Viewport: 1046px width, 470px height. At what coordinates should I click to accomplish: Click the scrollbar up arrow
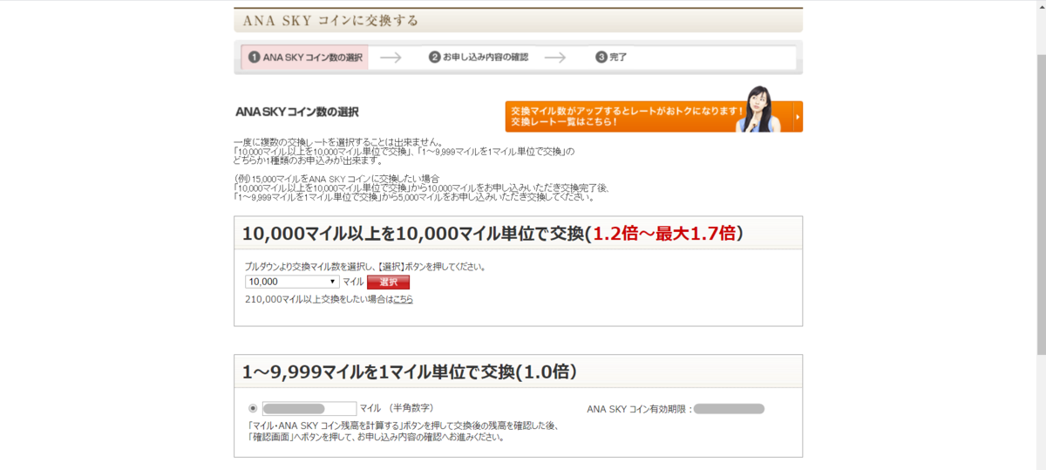click(x=1040, y=5)
